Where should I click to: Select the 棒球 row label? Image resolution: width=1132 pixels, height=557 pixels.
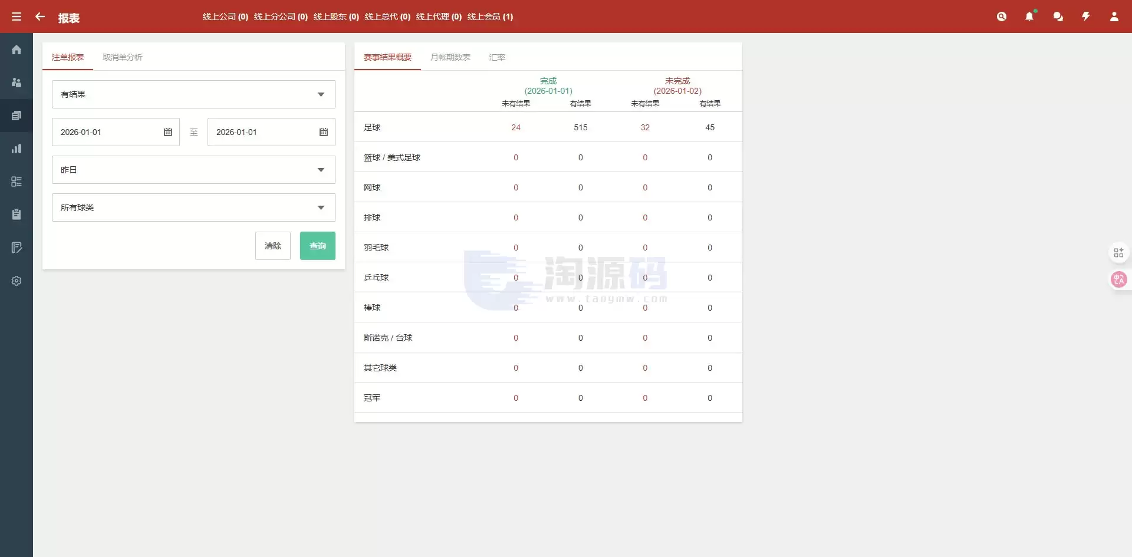(x=372, y=308)
